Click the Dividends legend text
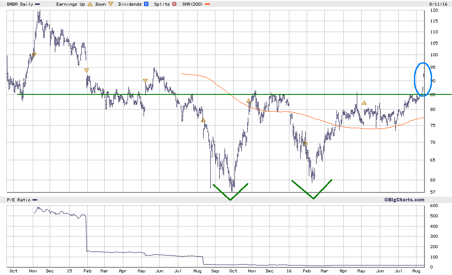The image size is (452, 275). (x=130, y=4)
